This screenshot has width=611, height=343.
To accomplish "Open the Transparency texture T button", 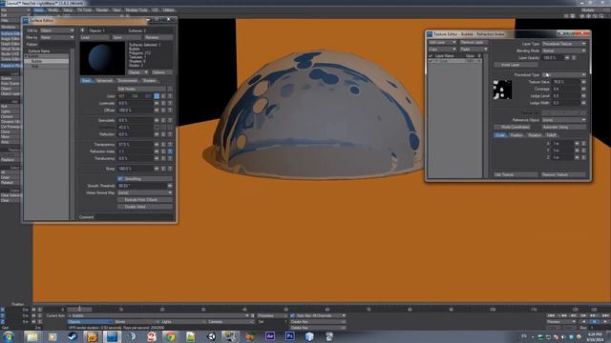I will (170, 144).
